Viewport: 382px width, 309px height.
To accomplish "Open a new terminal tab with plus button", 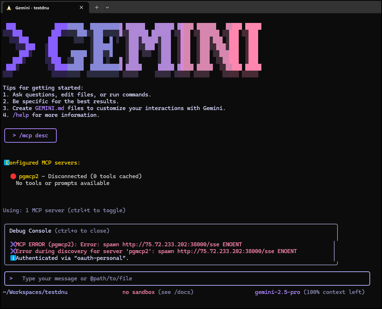I will 97,8.
